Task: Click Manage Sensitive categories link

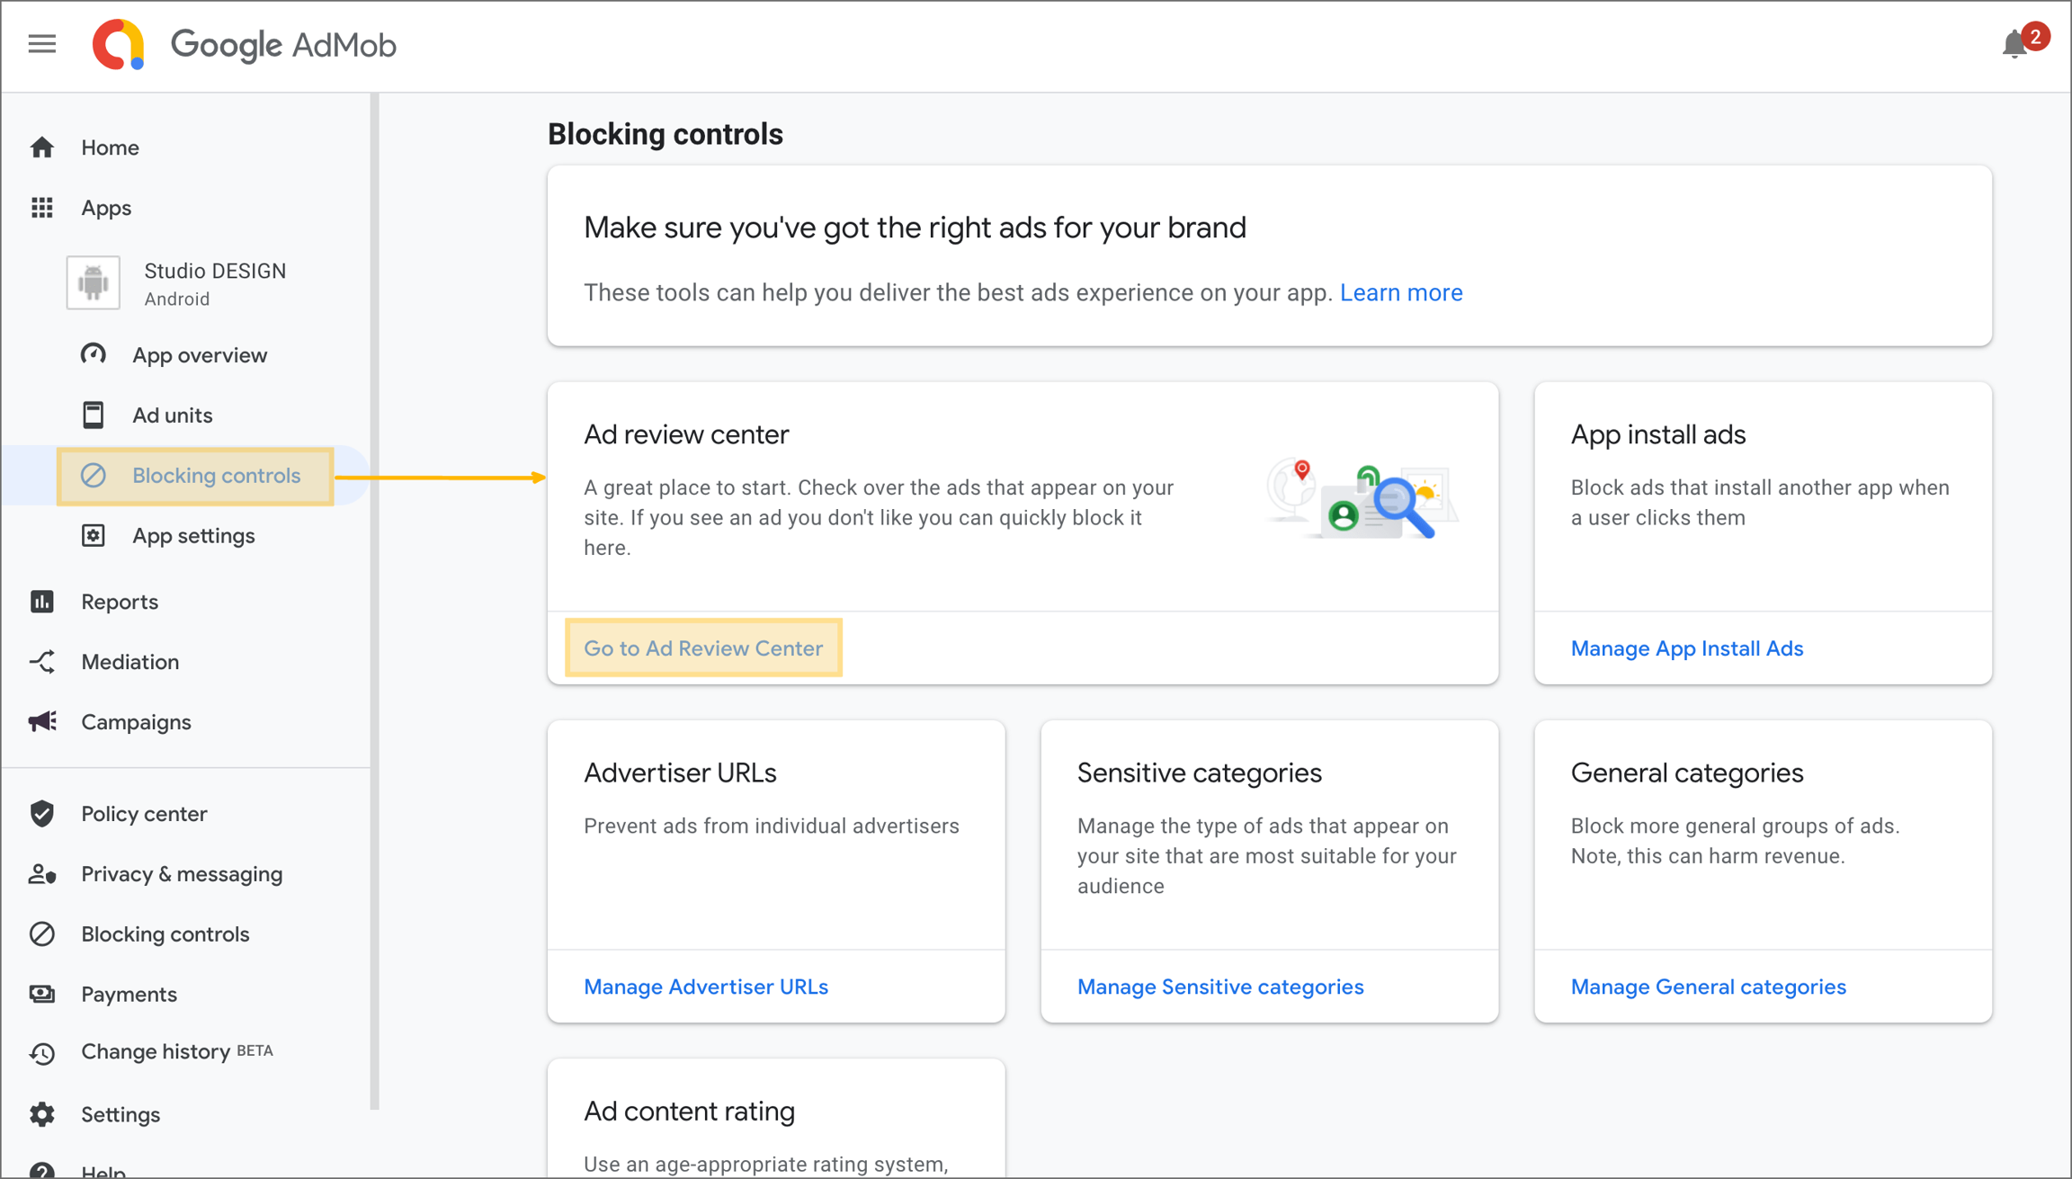Action: click(1219, 987)
